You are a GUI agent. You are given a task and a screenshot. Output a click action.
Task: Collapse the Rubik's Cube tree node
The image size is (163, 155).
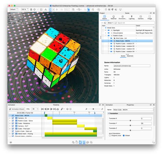tap(106, 36)
